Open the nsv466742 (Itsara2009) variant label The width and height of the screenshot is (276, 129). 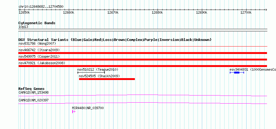pos(39,50)
